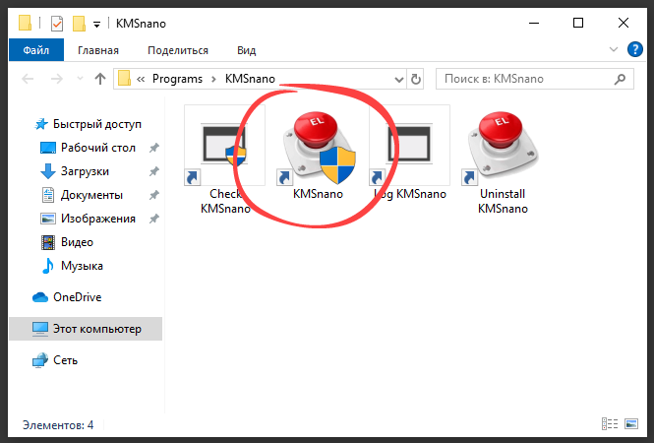Open the Файл menu tab

35,50
